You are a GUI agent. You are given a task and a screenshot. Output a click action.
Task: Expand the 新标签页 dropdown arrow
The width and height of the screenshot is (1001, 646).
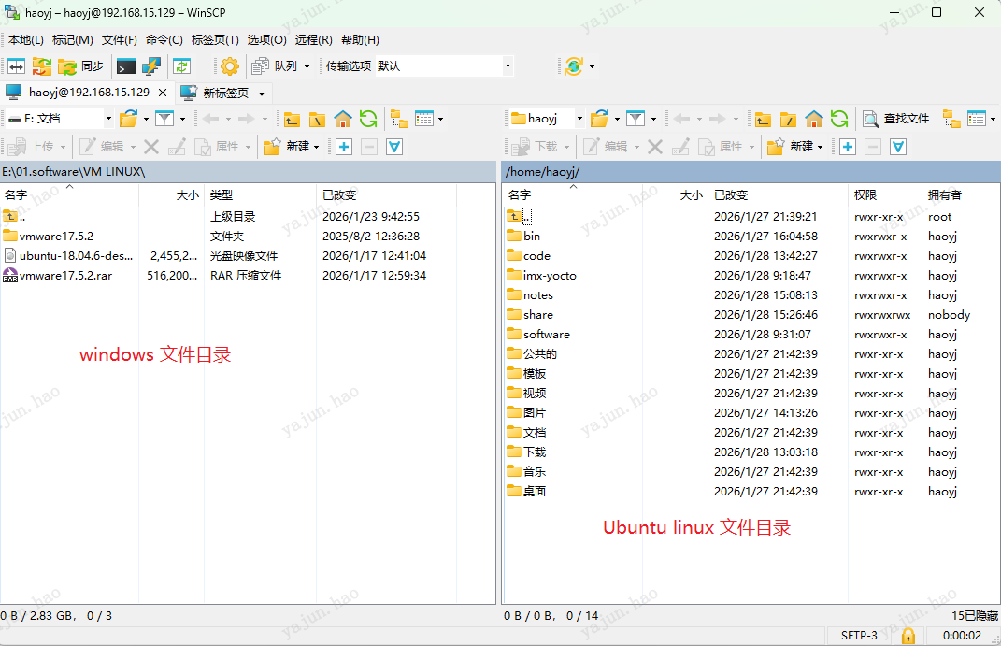(x=262, y=93)
